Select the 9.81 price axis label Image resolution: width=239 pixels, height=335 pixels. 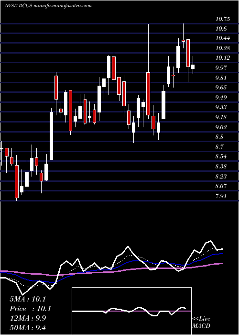coord(221,78)
